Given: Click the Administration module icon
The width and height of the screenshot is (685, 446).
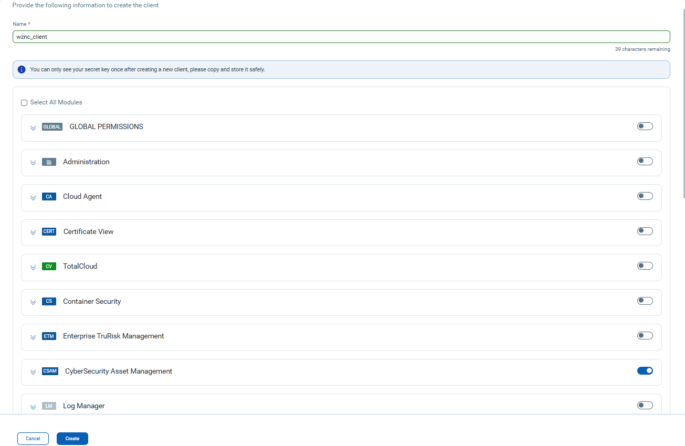Looking at the screenshot, I should point(49,162).
